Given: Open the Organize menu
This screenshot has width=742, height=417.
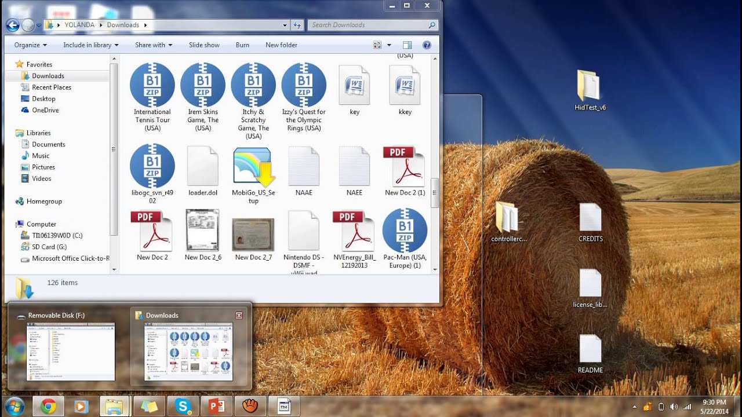Looking at the screenshot, I should [31, 45].
